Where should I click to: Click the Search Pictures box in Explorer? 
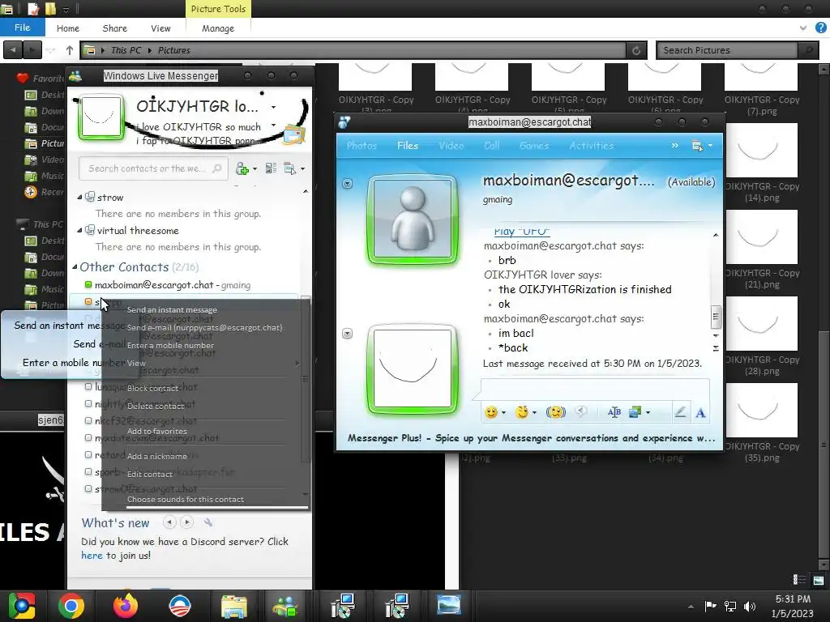tap(728, 50)
